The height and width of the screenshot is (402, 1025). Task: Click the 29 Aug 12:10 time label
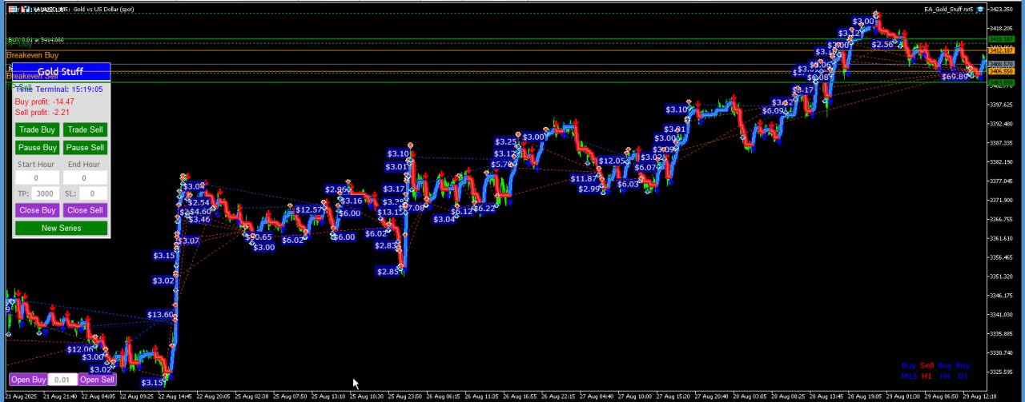(x=979, y=396)
